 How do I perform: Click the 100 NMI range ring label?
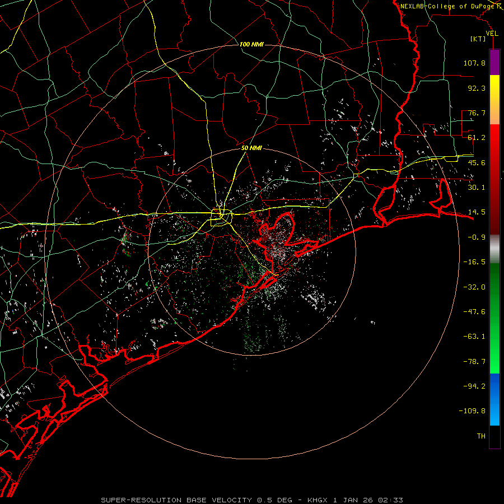click(251, 44)
